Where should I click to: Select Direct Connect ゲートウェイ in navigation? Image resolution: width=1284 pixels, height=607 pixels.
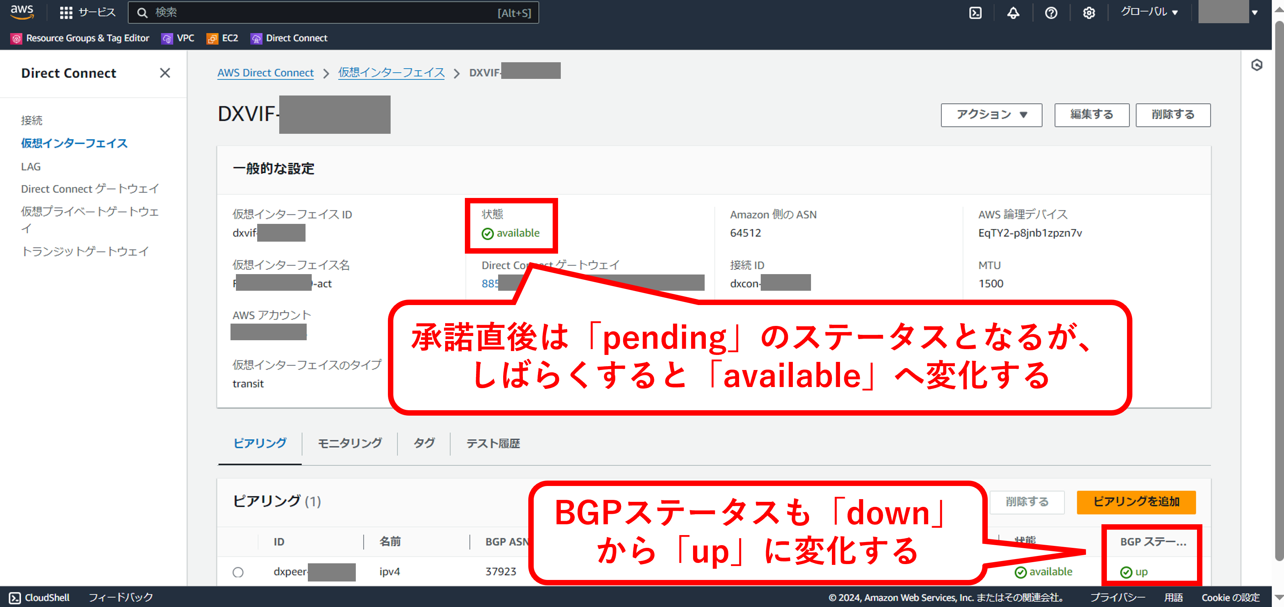pyautogui.click(x=90, y=189)
